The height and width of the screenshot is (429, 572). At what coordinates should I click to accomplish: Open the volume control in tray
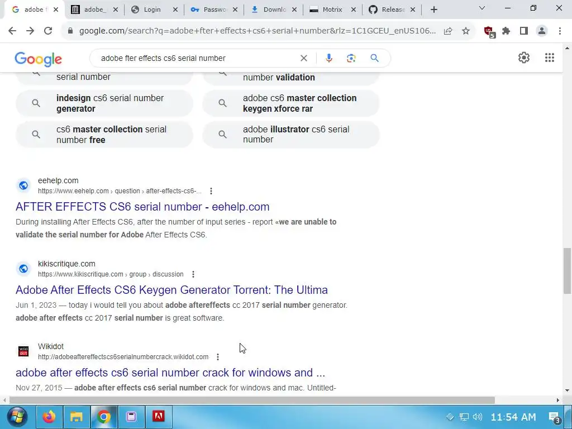477,417
